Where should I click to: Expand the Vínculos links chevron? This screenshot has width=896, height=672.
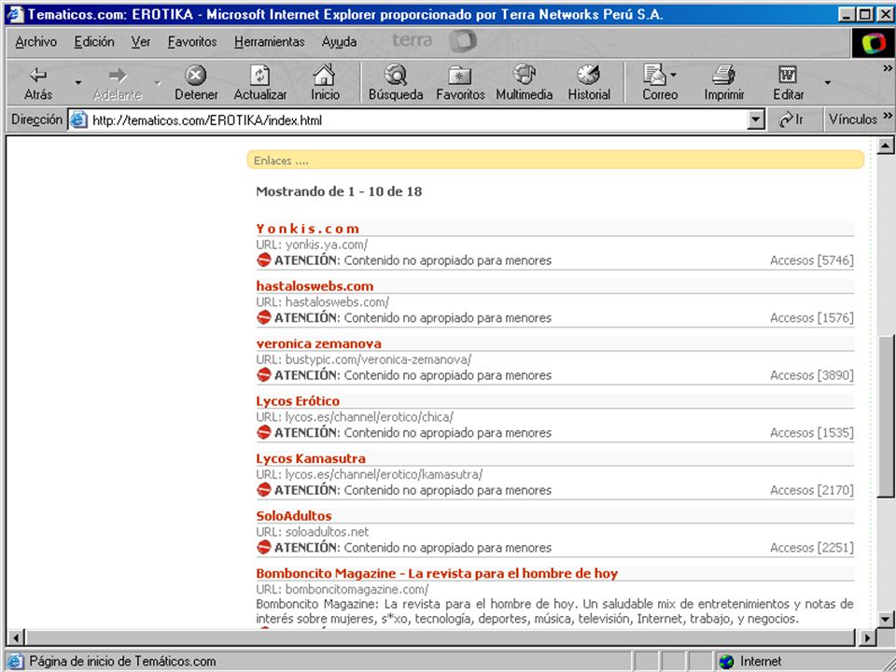(x=887, y=116)
